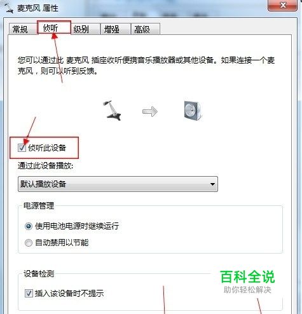Image resolution: width=302 pixels, height=314 pixels.
Task: Open the 默认播放设备 combo box
Action: coord(118,184)
